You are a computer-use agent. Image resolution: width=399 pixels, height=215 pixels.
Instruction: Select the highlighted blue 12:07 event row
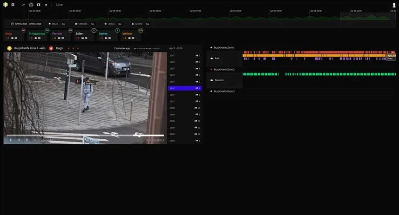click(185, 88)
